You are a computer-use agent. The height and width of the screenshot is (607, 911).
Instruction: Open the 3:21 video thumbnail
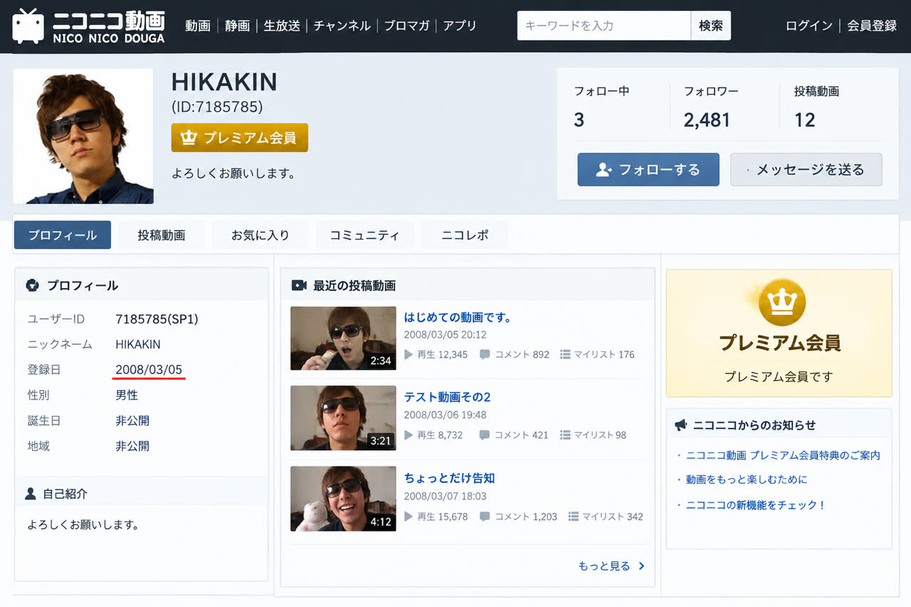pos(343,418)
